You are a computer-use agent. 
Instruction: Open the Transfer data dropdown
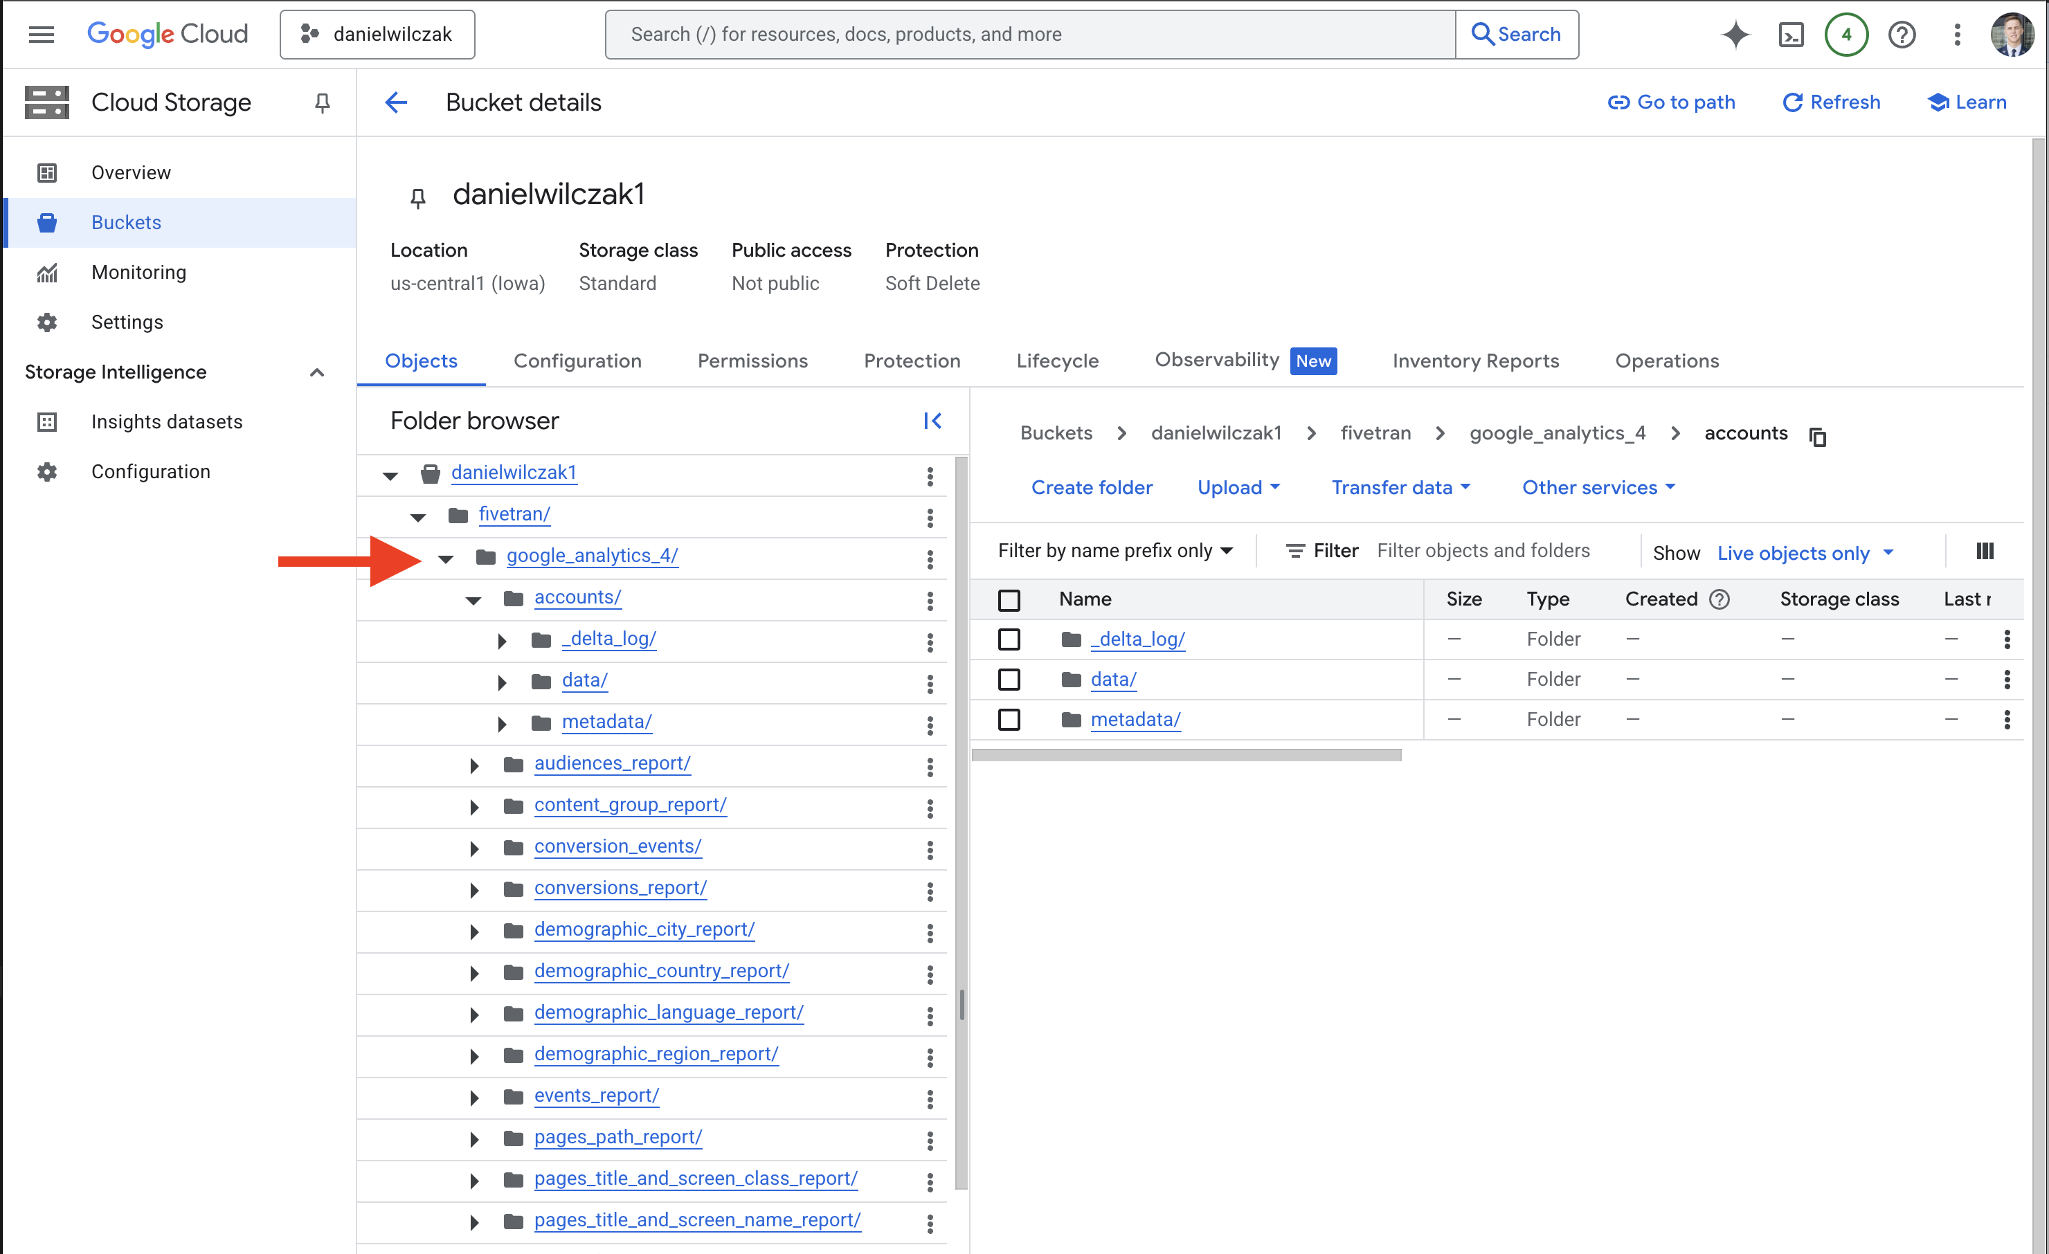pos(1400,487)
